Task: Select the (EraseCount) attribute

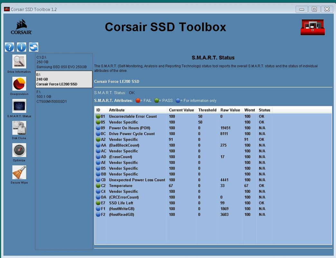Action: [x=120, y=157]
